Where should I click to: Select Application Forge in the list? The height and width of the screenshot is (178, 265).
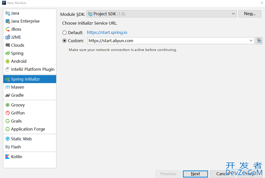(30, 129)
